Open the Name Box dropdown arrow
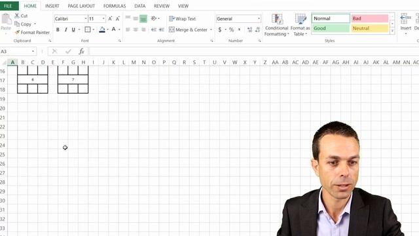This screenshot has width=419, height=236. (x=33, y=51)
